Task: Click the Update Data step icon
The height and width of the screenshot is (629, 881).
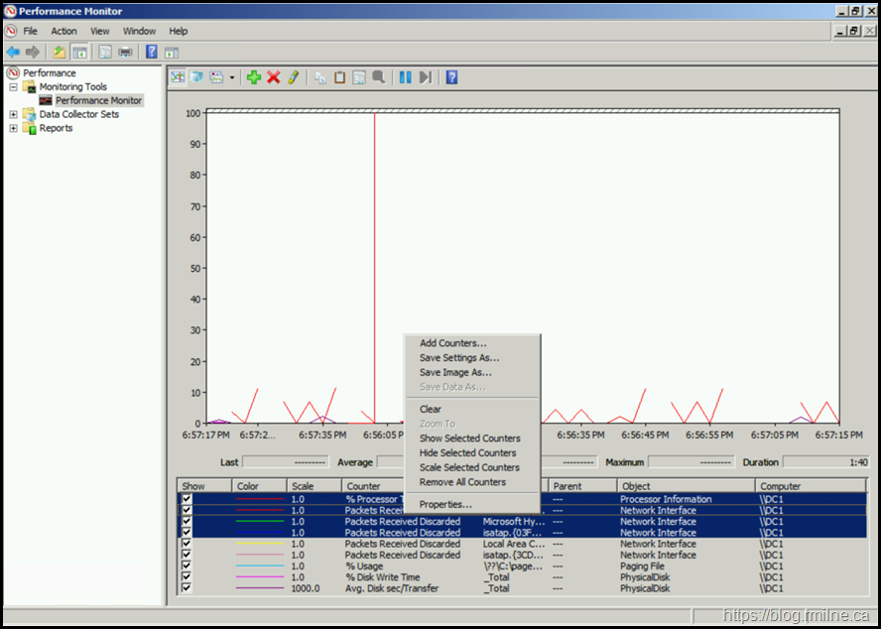Action: click(x=425, y=77)
